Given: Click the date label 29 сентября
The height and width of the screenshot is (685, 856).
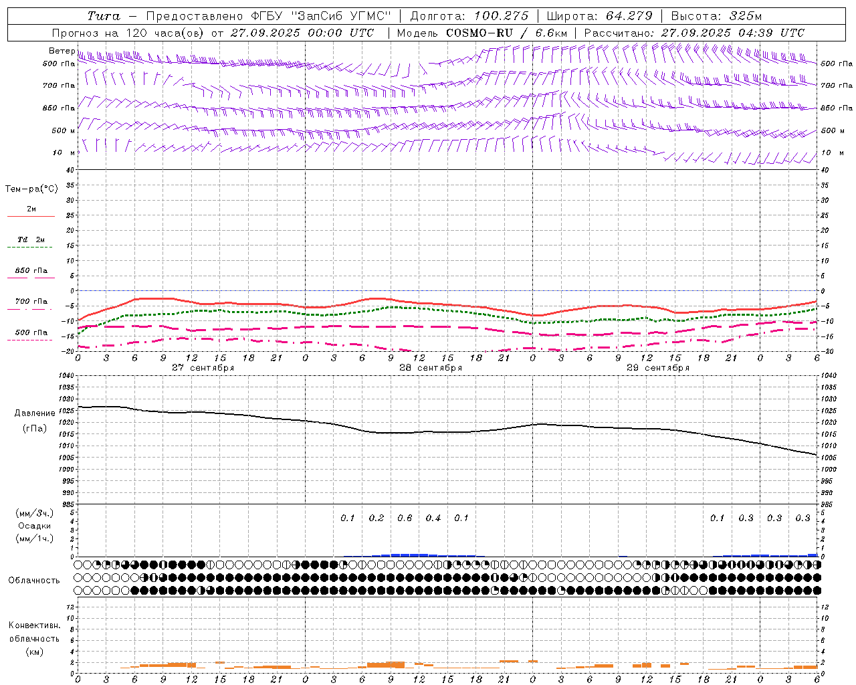Looking at the screenshot, I should 658,368.
